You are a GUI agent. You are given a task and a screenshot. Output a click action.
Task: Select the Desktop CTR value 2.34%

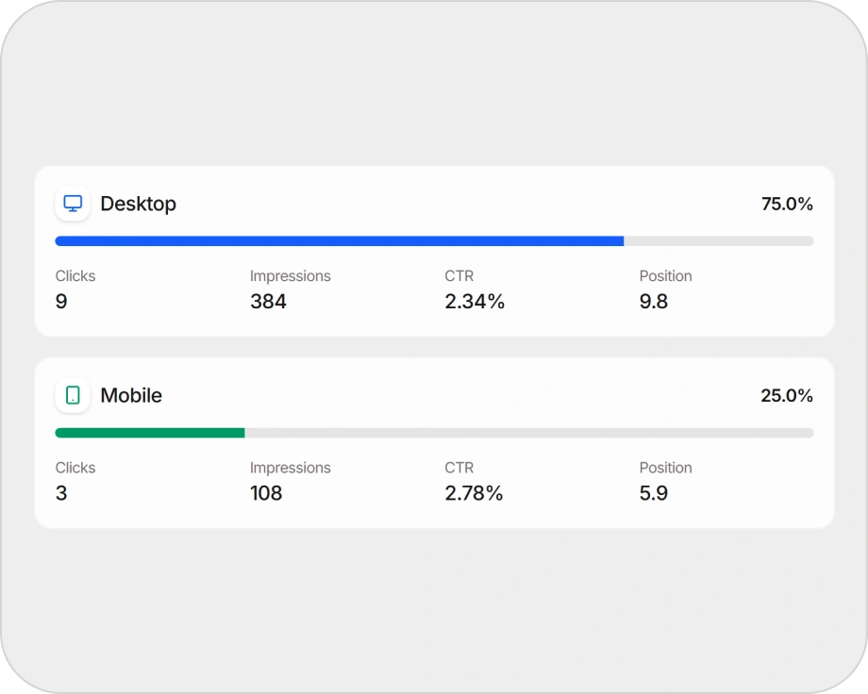pyautogui.click(x=475, y=302)
